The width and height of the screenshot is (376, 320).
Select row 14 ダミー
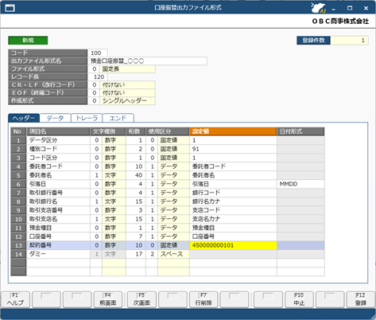click(x=58, y=254)
